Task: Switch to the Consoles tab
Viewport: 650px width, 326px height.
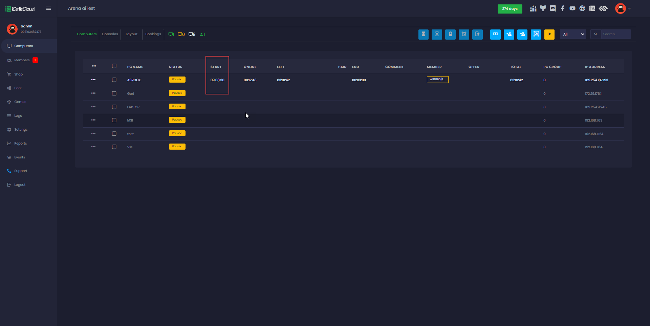Action: point(110,34)
